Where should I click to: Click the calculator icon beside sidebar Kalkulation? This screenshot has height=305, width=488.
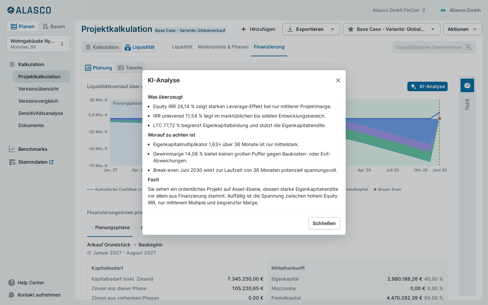(12, 64)
